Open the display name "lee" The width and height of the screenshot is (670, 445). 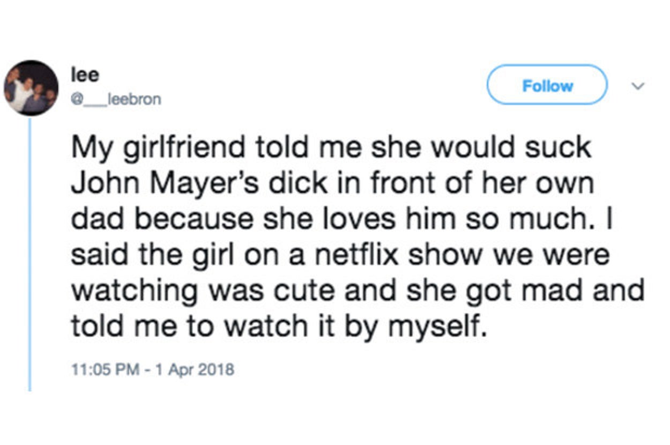coord(85,76)
